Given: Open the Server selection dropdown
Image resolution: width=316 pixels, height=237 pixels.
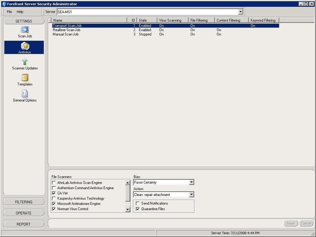Looking at the screenshot, I should tap(241, 12).
